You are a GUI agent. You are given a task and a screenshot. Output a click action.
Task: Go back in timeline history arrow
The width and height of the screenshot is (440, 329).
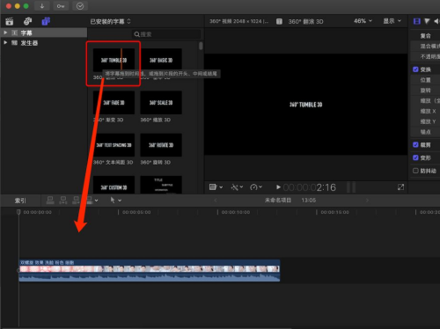(x=216, y=201)
